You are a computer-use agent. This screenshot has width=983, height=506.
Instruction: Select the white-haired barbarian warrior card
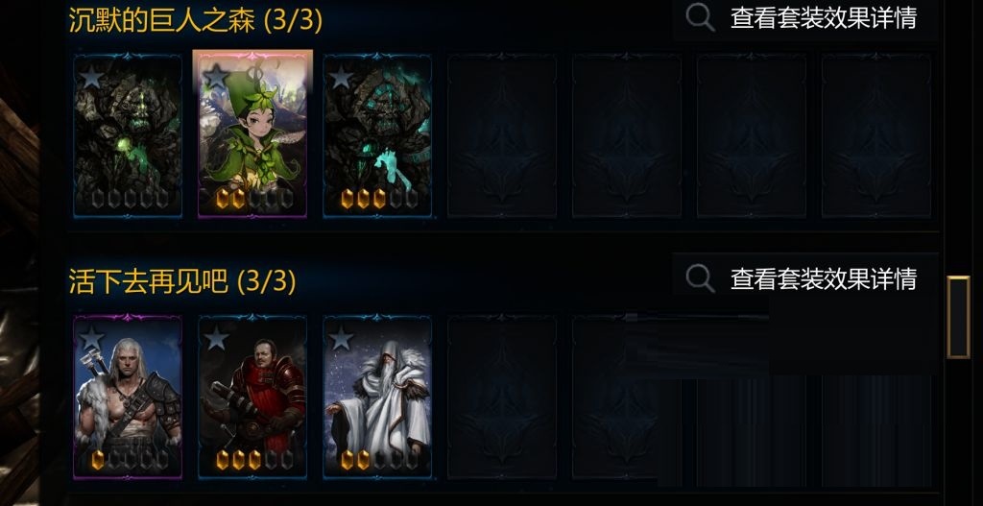click(128, 397)
